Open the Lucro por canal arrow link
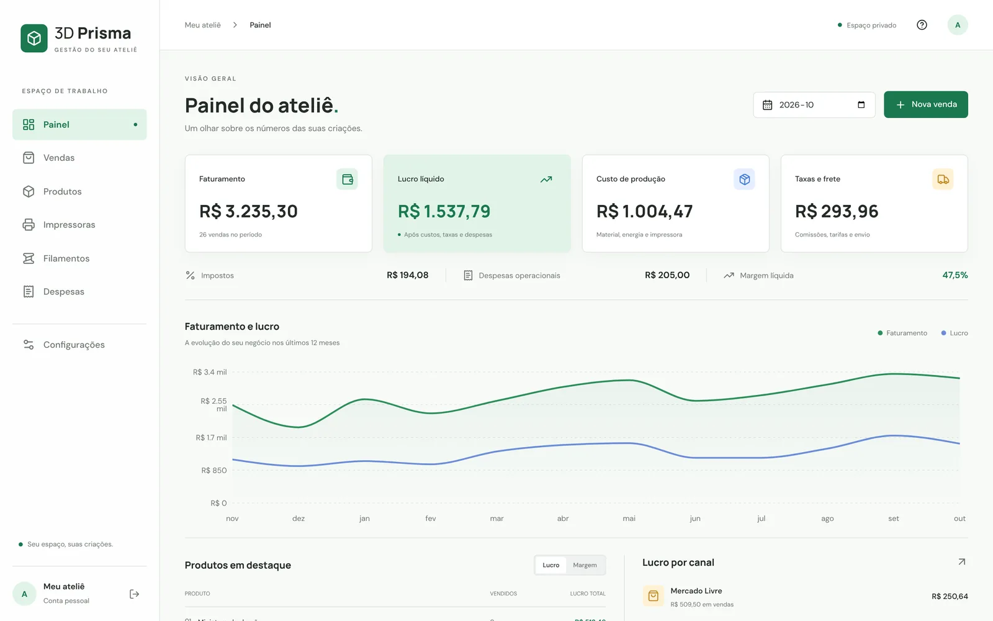 962,562
